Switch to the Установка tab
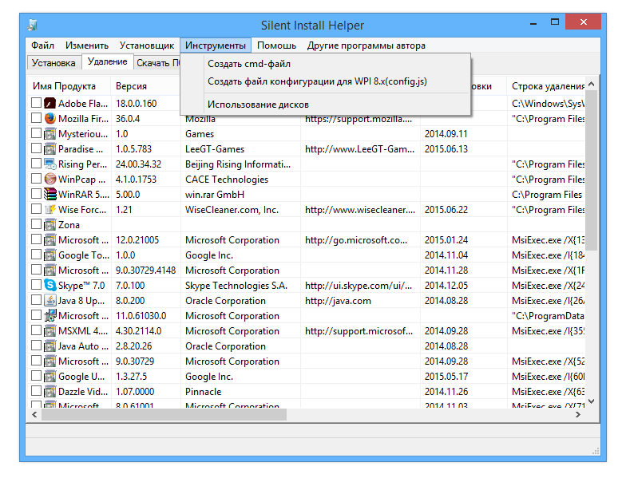The height and width of the screenshot is (478, 622). (53, 63)
